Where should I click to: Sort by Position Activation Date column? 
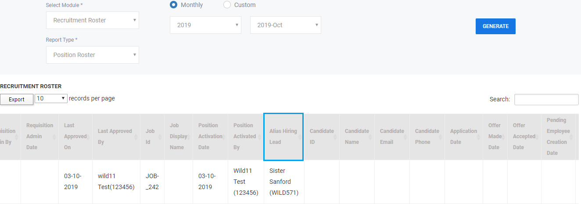pos(210,136)
